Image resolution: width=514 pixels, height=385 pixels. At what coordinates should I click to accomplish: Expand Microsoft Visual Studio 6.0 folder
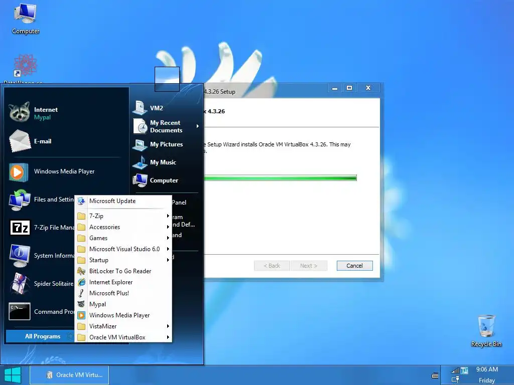[123, 249]
